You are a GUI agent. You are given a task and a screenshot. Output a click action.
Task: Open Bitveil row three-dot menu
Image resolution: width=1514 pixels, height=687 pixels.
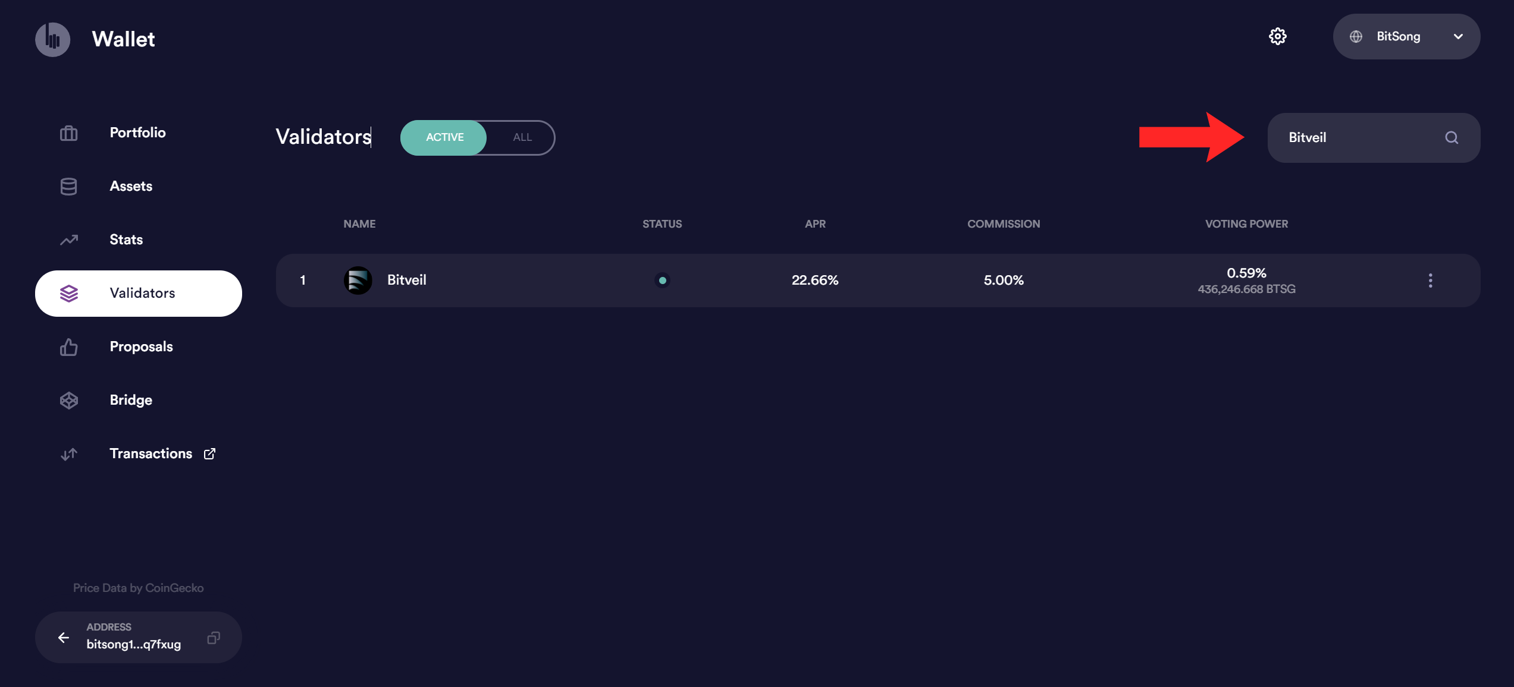(x=1431, y=281)
